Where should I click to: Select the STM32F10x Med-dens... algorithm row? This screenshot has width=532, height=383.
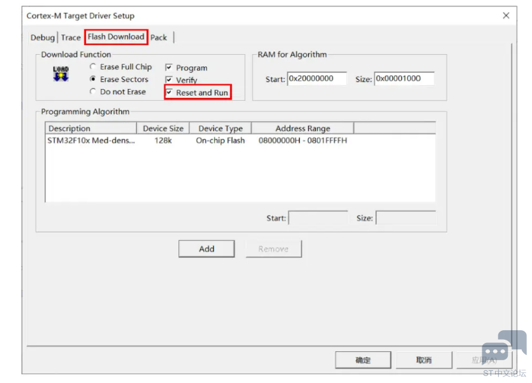(x=240, y=141)
